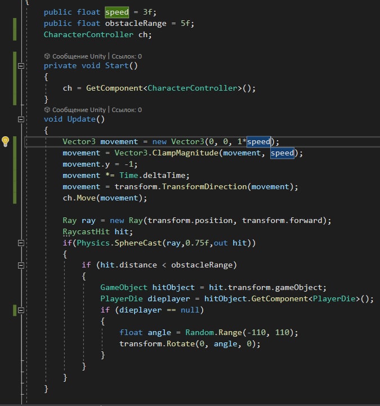380x406 pixels.
Task: Click 'Random.Range(-110, 110)' call
Action: click(x=239, y=332)
